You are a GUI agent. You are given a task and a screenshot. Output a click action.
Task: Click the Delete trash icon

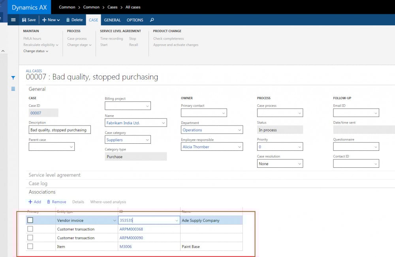[68, 20]
